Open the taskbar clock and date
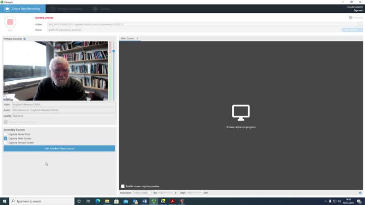This screenshot has height=205, width=365. [348, 201]
